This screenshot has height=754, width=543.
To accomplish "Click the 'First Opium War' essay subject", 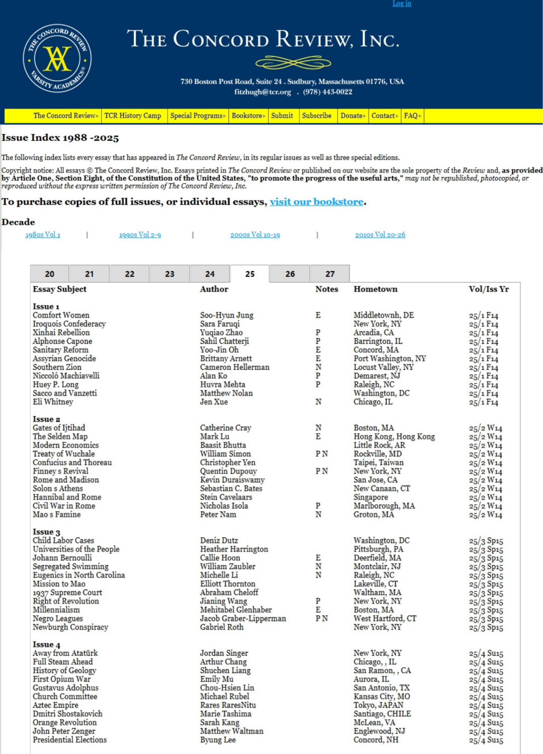I will click(x=62, y=679).
